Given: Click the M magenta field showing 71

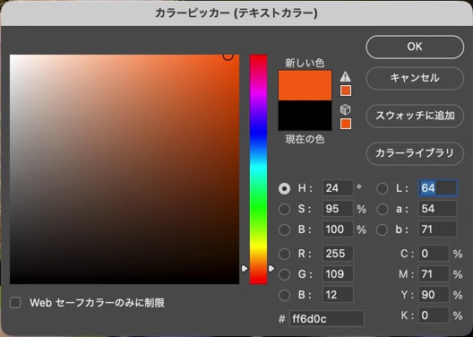Looking at the screenshot, I should (x=434, y=274).
